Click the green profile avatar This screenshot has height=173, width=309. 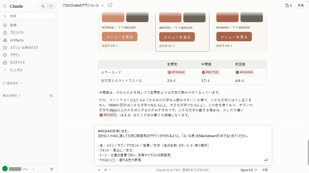pos(5,169)
